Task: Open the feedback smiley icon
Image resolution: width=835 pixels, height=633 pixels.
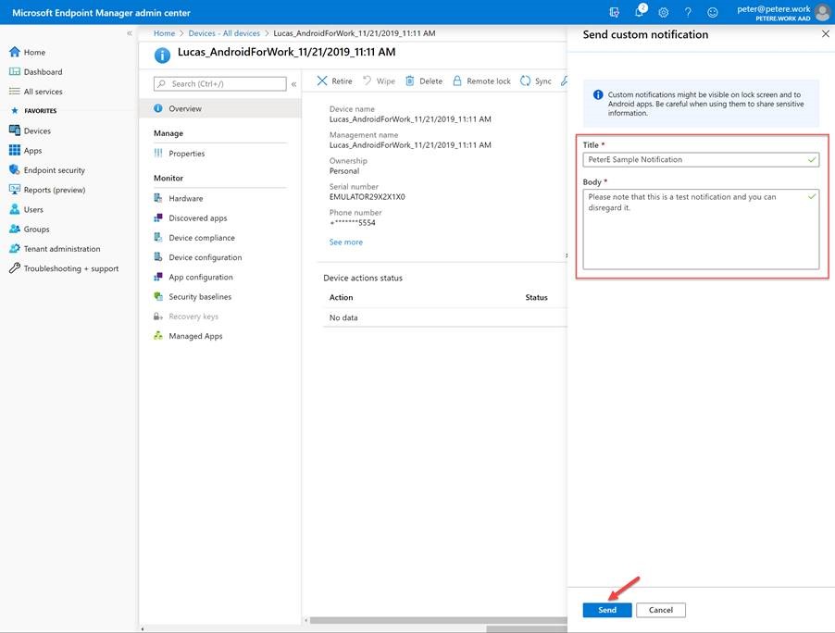Action: click(x=712, y=12)
